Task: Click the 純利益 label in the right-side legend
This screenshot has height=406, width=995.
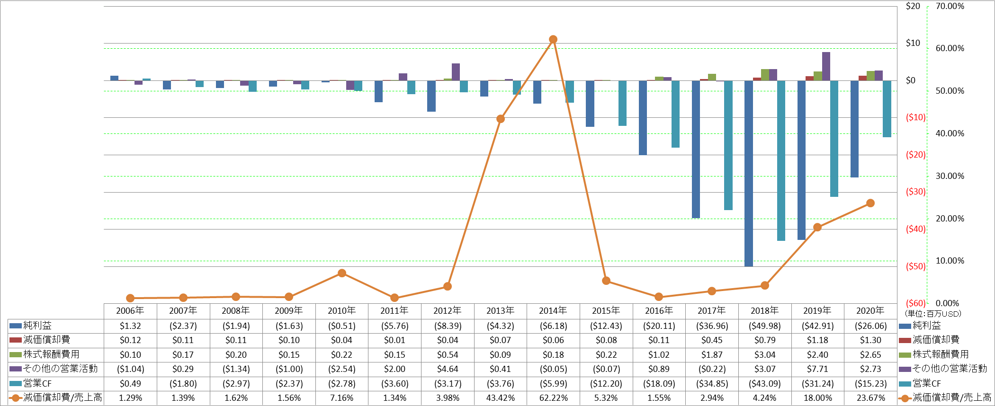Action: click(927, 326)
